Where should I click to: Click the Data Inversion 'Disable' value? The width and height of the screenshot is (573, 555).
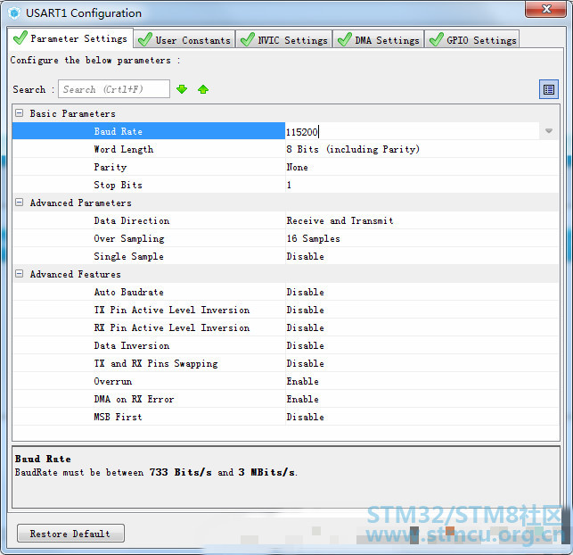tap(305, 345)
